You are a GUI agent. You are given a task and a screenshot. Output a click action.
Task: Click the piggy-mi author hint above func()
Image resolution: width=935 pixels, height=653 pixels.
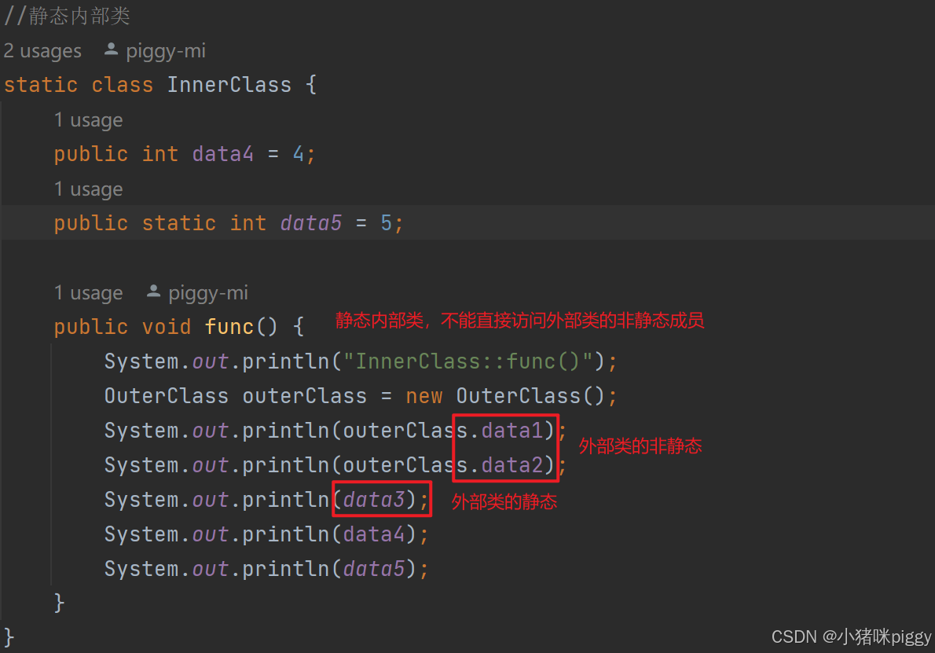208,293
